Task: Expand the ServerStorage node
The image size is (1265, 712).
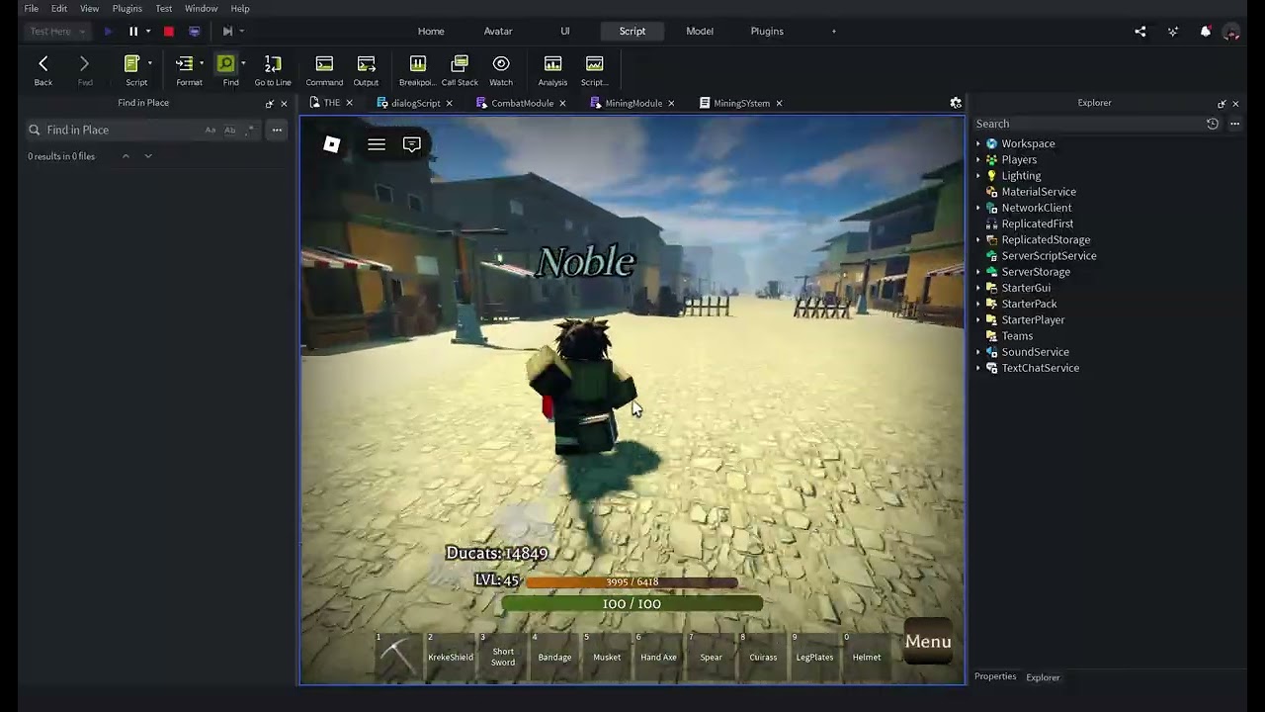Action: [978, 272]
